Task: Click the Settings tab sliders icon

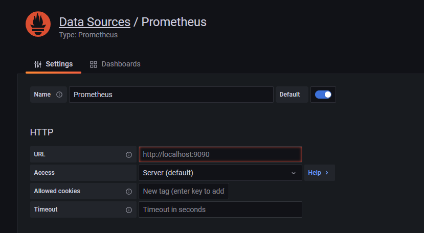Action: point(38,64)
